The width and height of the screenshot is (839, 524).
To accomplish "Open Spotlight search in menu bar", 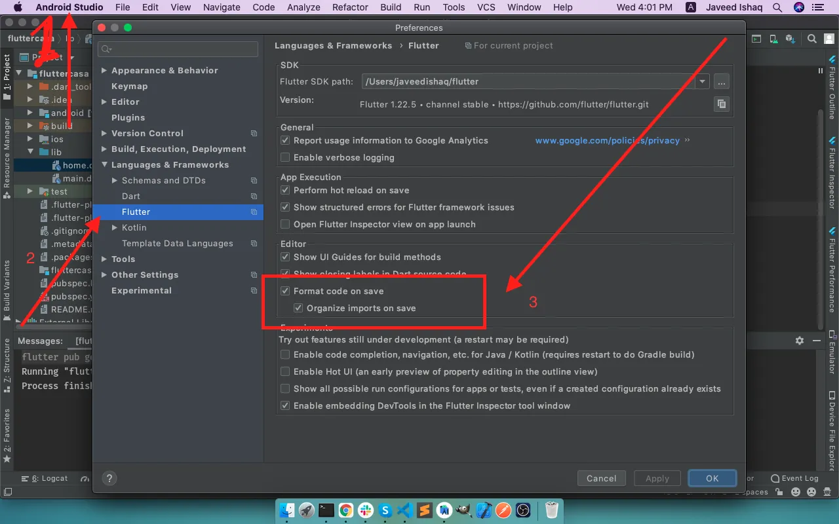I will pos(777,7).
